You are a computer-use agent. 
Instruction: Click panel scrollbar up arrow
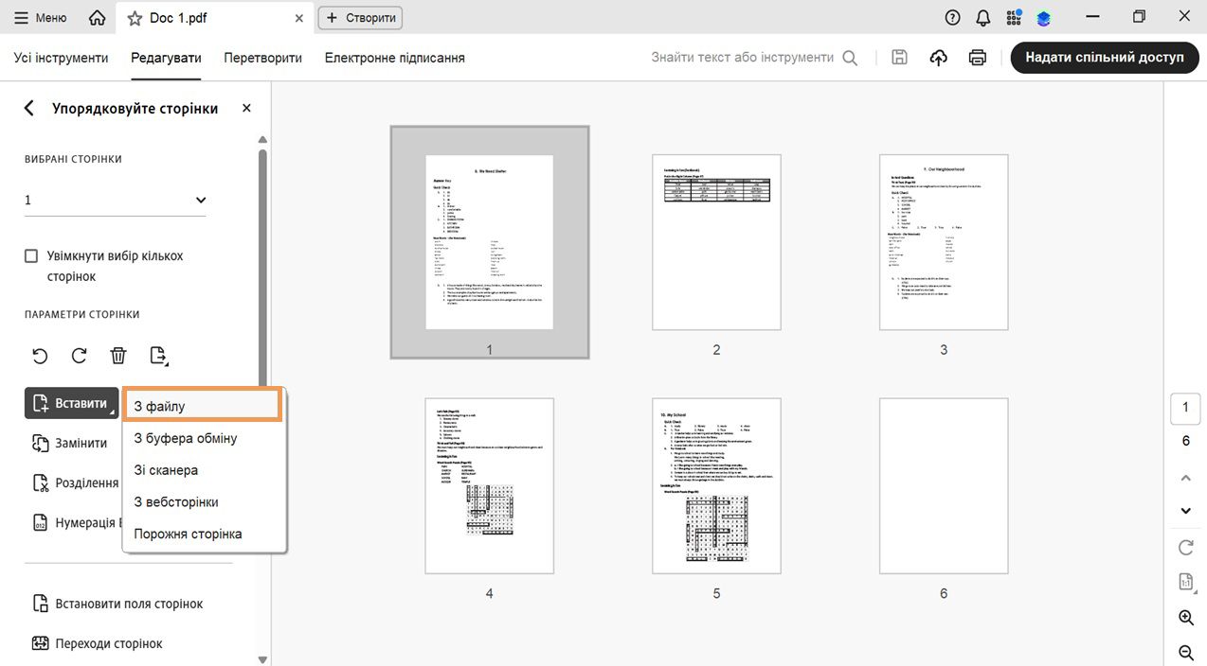262,140
